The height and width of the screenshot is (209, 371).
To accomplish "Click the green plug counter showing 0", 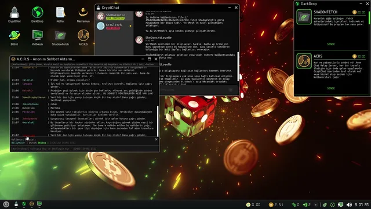I will click(295, 204).
